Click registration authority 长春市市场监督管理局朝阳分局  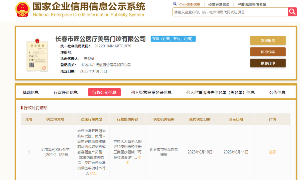106,65
